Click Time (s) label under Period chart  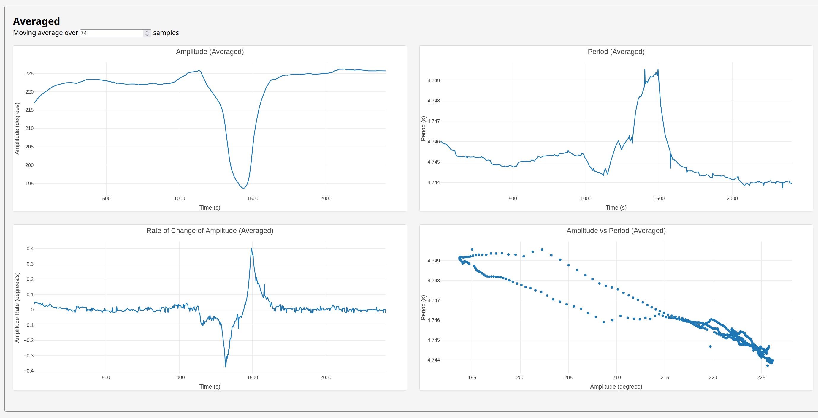(616, 208)
